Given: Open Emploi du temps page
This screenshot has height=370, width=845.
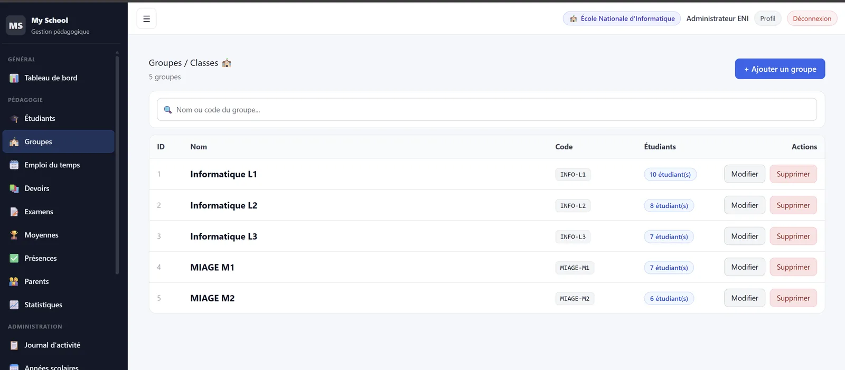Looking at the screenshot, I should (x=58, y=165).
